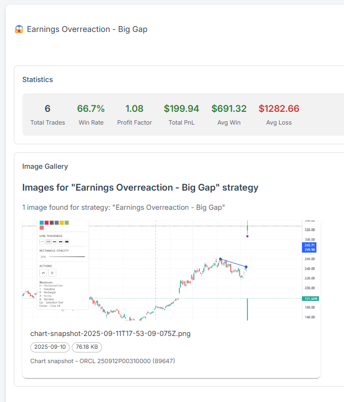Click the undo action icon in chart snapshot

[x=44, y=272]
